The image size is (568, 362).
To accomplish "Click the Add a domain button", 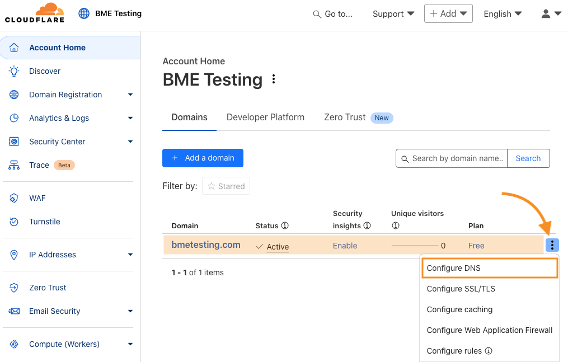I will tap(203, 158).
